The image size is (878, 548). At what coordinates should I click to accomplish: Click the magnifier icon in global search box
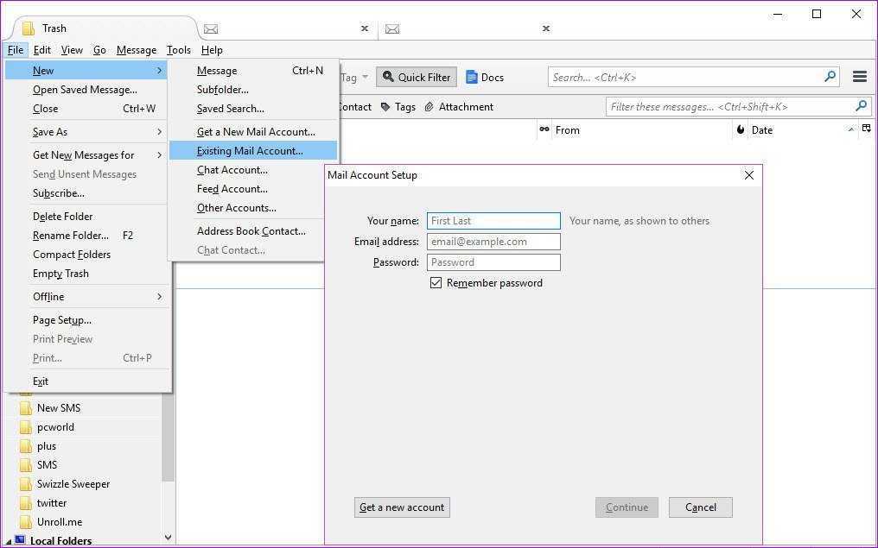pos(830,77)
